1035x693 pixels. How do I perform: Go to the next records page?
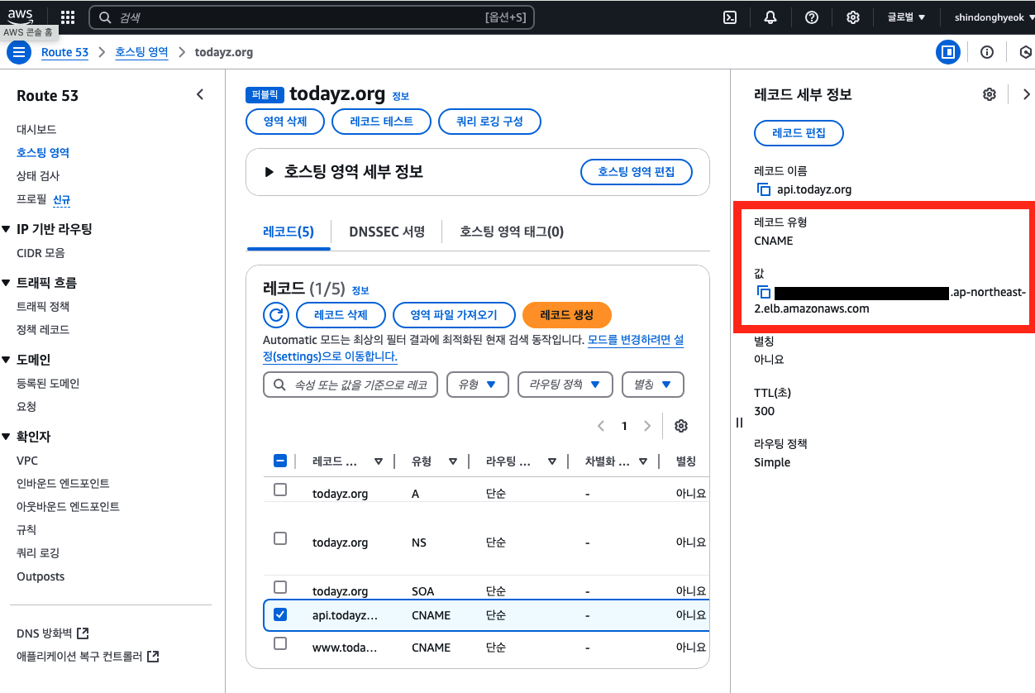pyautogui.click(x=647, y=426)
